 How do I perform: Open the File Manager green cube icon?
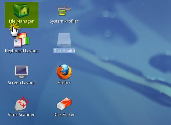[x=21, y=11]
